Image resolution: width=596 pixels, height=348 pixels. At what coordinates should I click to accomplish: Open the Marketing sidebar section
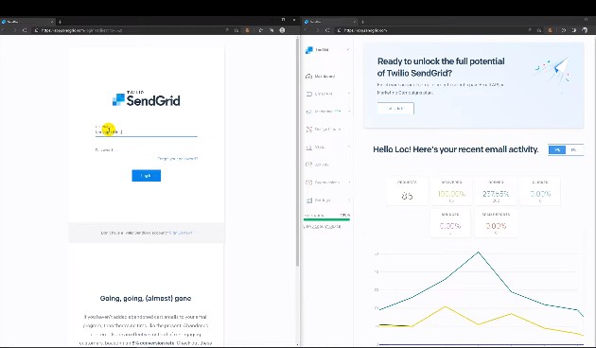[x=324, y=112]
